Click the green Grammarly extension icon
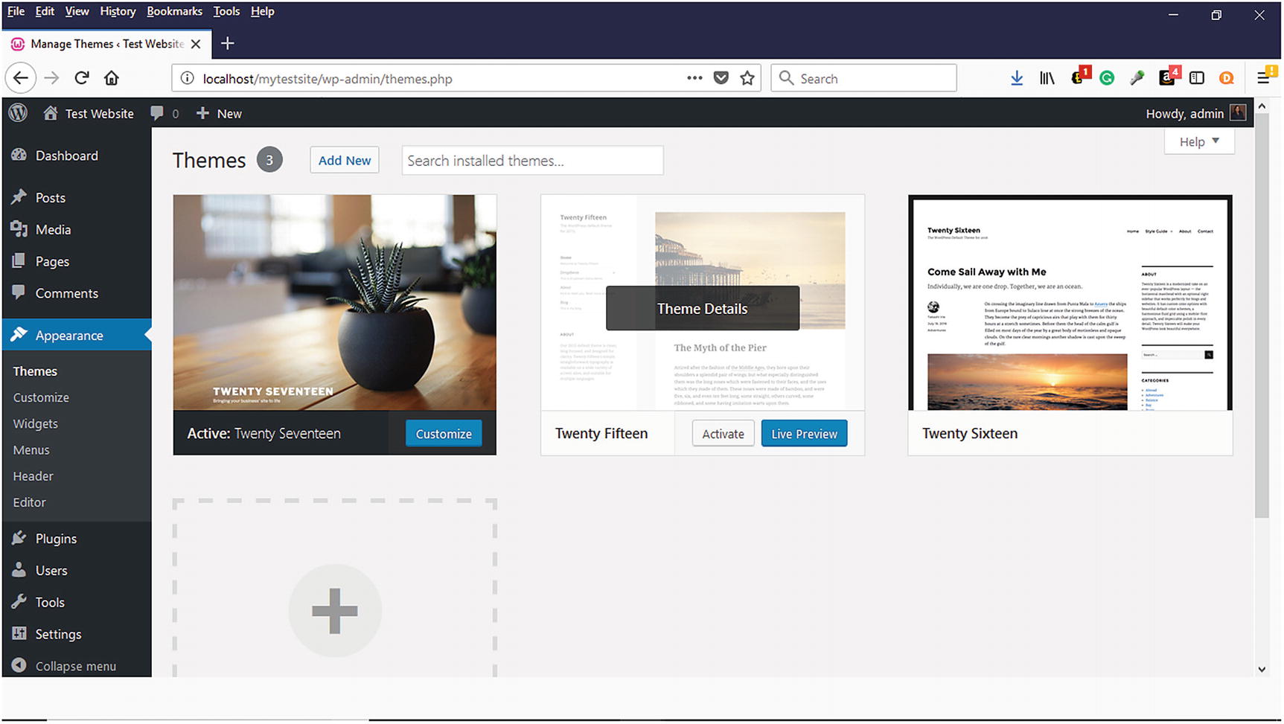This screenshot has width=1284, height=724. click(1107, 78)
